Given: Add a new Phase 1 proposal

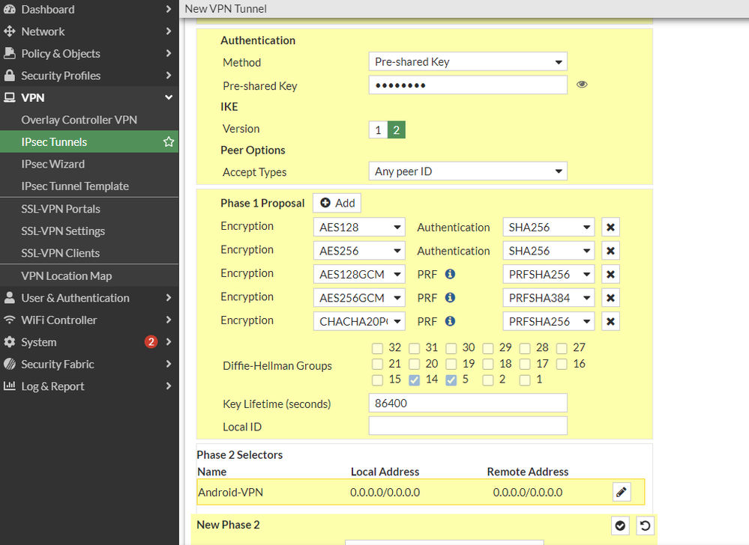Looking at the screenshot, I should 337,203.
